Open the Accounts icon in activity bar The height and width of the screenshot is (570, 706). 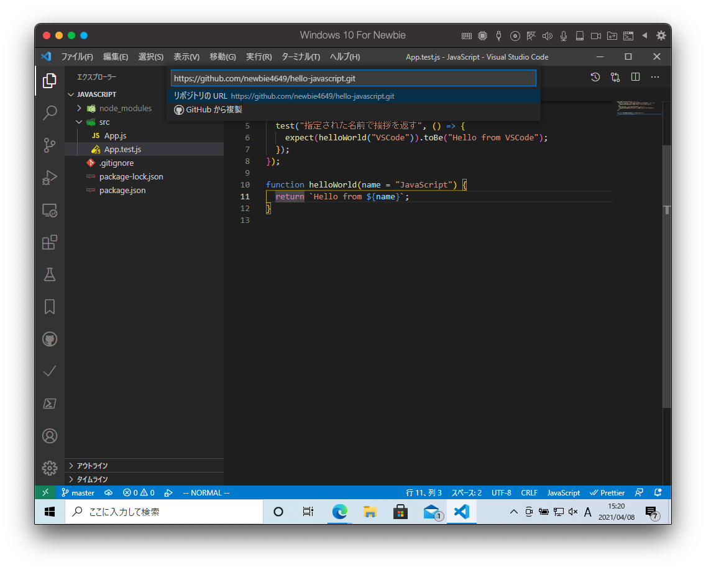pos(50,436)
